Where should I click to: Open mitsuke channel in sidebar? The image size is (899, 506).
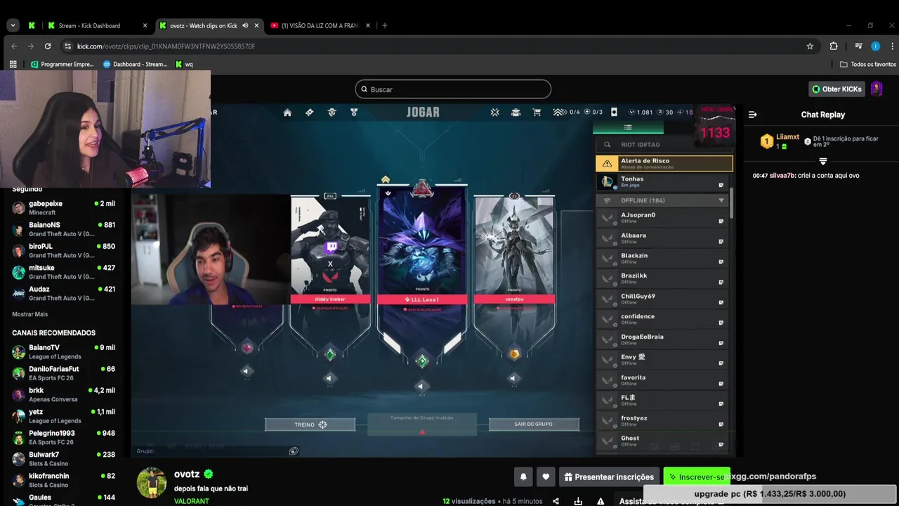pos(63,272)
